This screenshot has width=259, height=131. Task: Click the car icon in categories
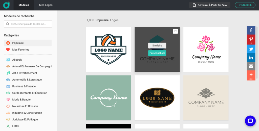coord(8,80)
